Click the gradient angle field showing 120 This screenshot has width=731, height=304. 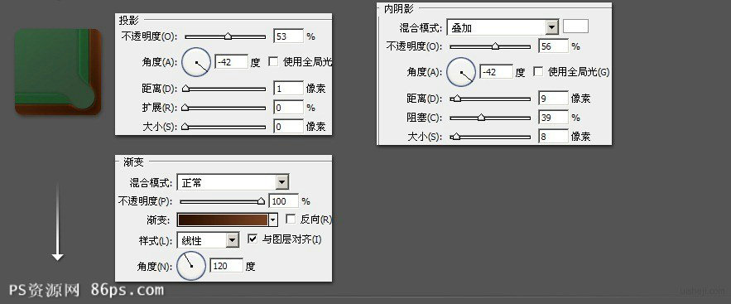tap(227, 266)
